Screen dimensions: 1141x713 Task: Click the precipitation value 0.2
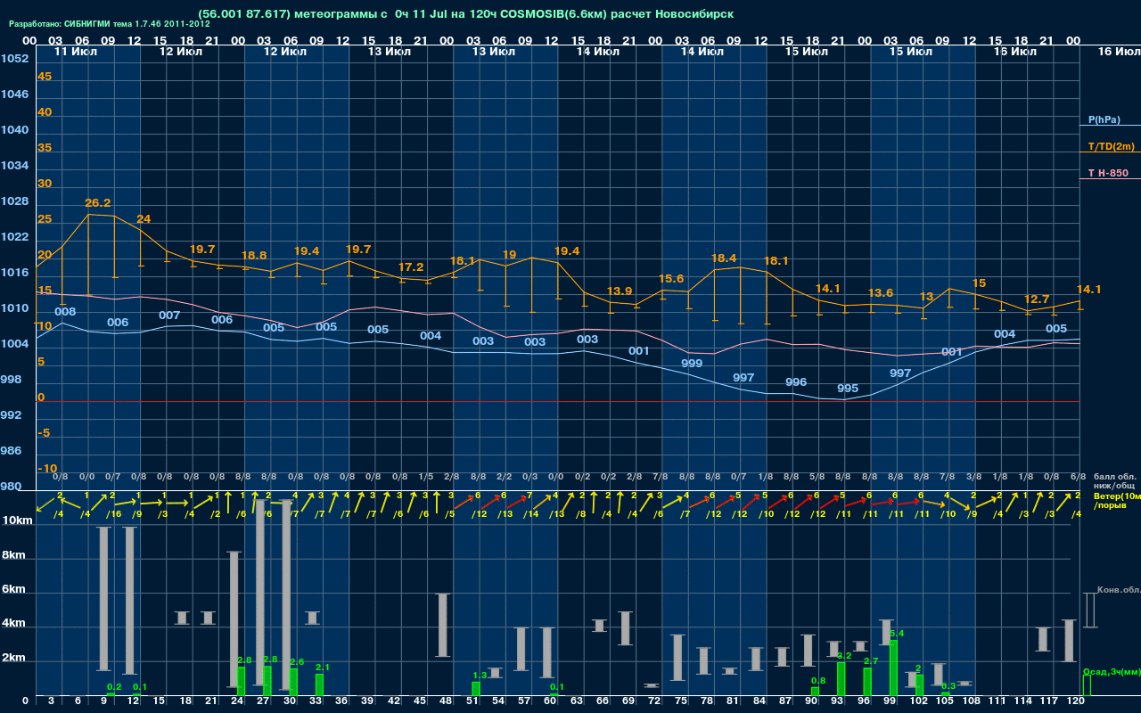114,687
